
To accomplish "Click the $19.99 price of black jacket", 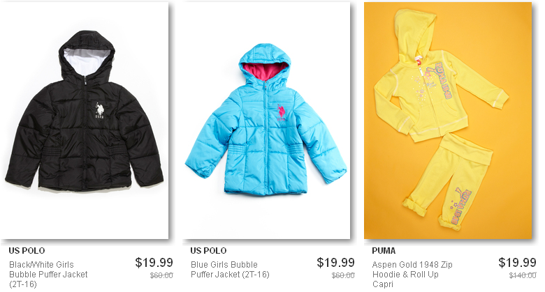I will [x=154, y=263].
